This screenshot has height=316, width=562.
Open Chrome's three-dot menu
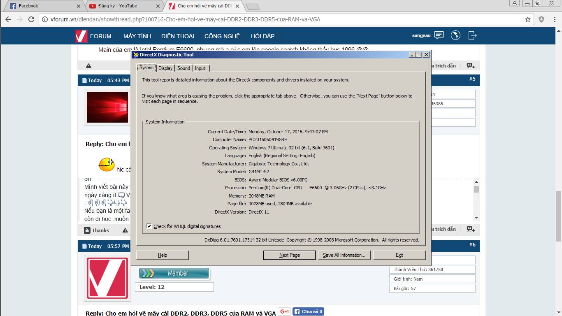[x=554, y=19]
